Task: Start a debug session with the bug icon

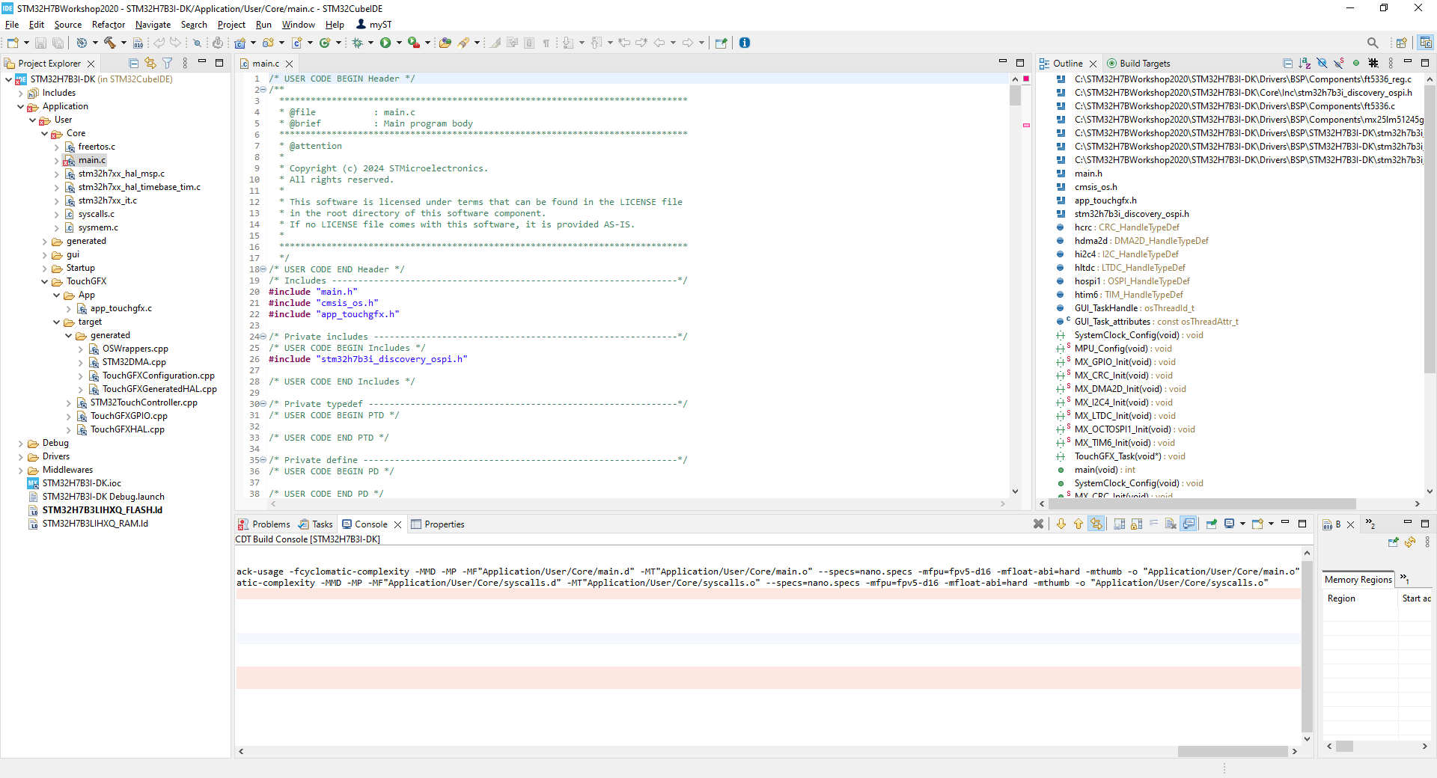Action: 358,43
